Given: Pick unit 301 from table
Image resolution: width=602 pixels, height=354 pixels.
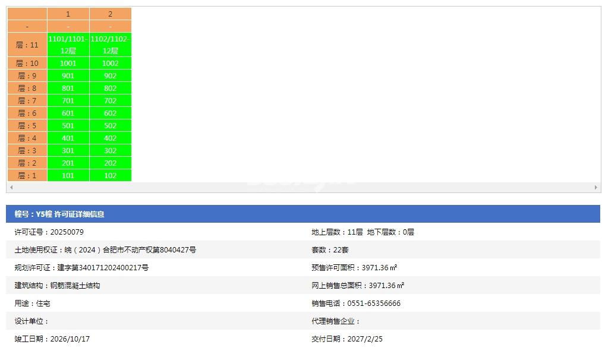Looking at the screenshot, I should (68, 151).
